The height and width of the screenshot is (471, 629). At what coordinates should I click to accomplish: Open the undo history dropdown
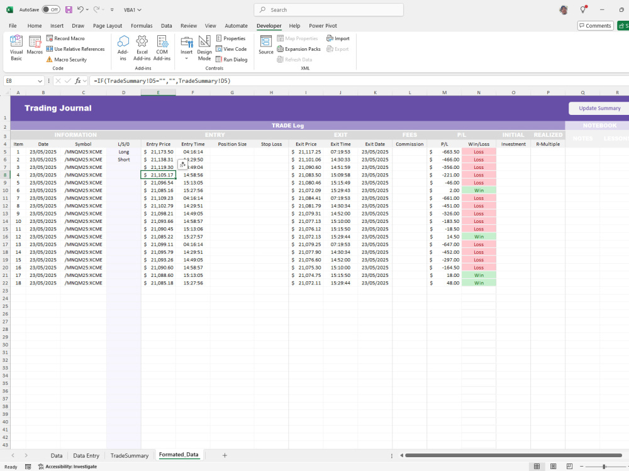tap(87, 9)
